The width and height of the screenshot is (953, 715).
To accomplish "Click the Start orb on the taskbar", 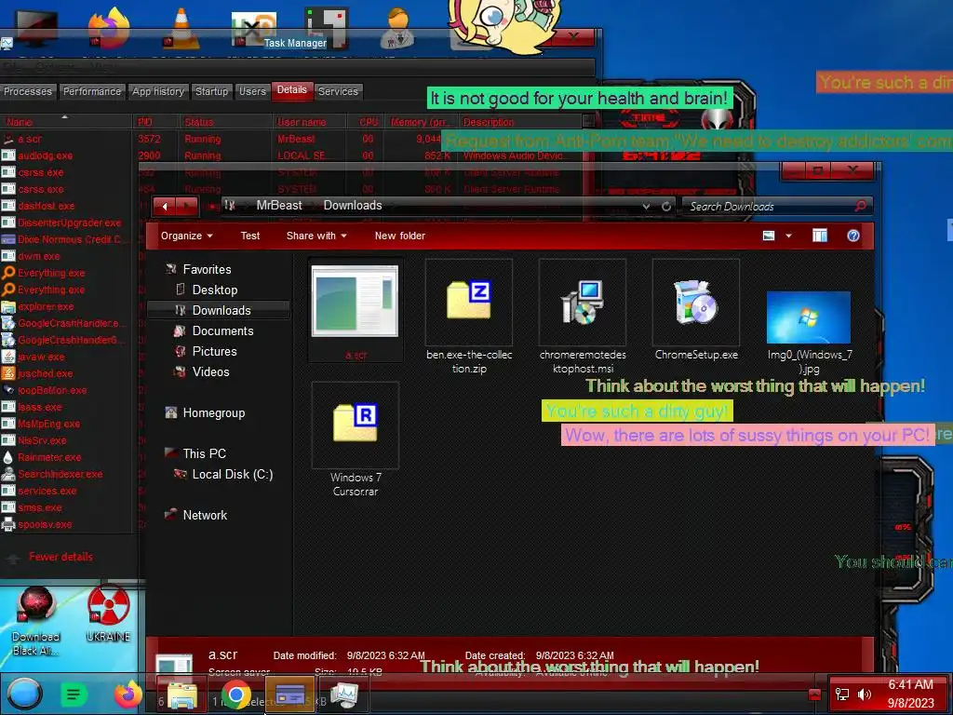I will pos(24,694).
